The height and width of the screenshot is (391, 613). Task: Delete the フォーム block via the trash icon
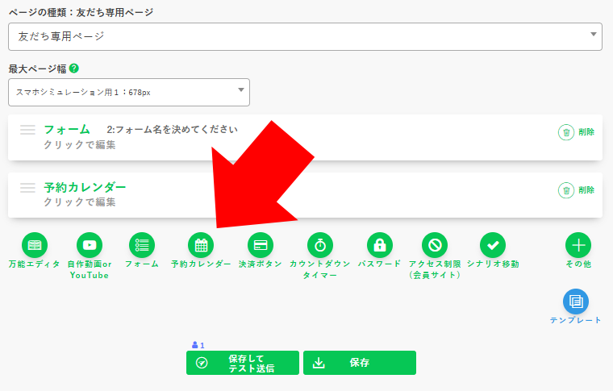[x=565, y=132]
